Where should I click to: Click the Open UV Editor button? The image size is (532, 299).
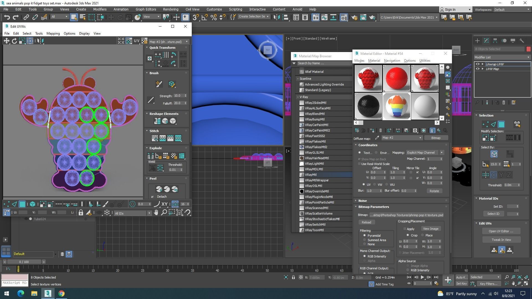(501, 231)
